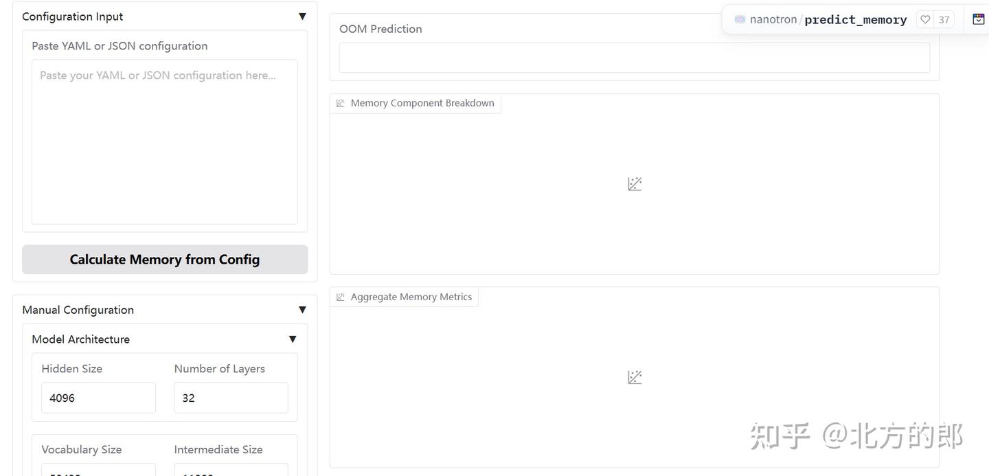The image size is (989, 476).
Task: Open the nanotron profile link
Action: point(773,19)
